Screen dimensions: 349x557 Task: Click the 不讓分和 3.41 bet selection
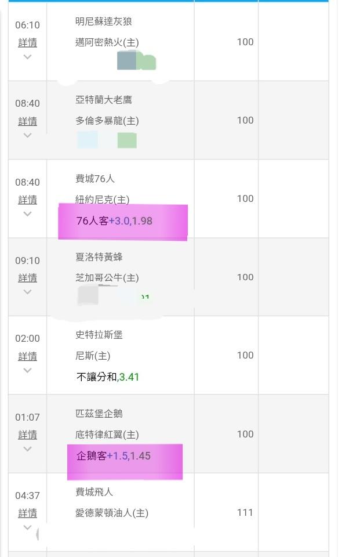[108, 377]
